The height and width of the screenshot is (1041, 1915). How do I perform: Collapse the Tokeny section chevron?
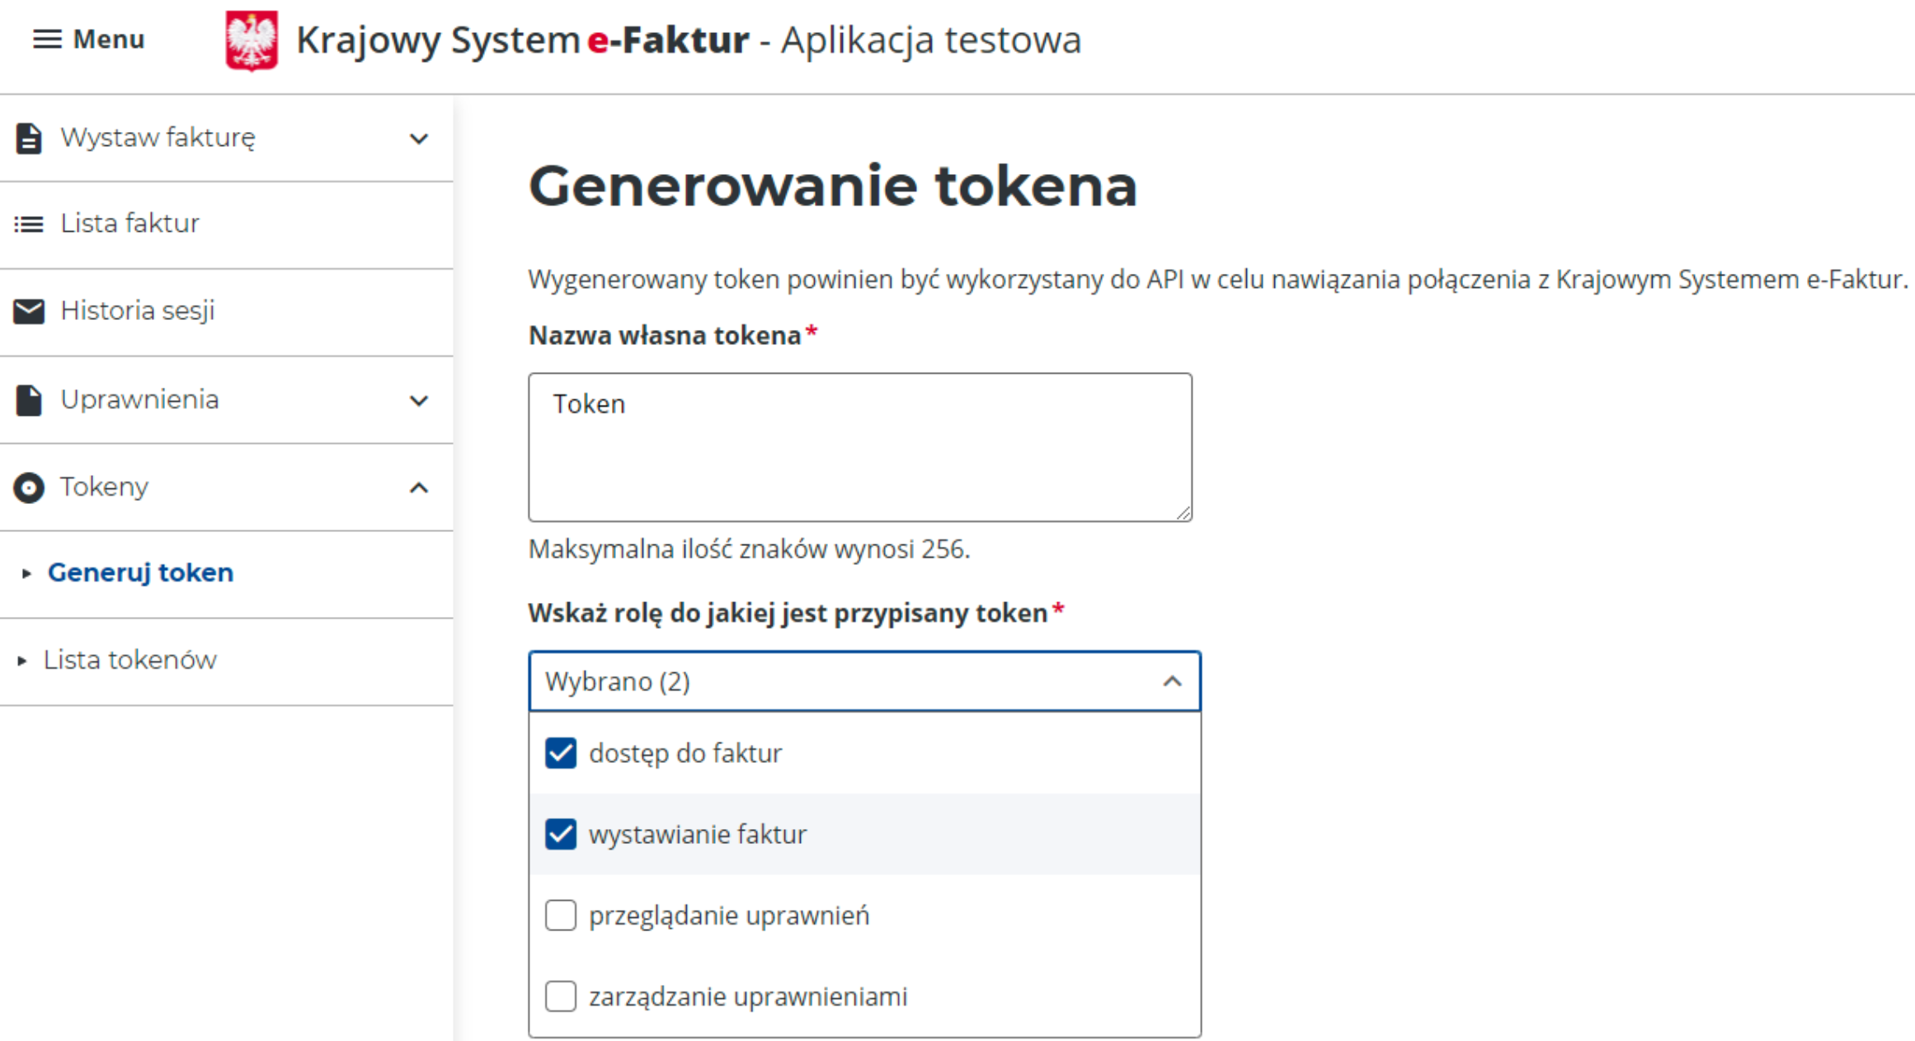420,488
